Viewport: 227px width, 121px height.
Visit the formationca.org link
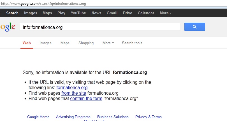[x=72, y=88]
